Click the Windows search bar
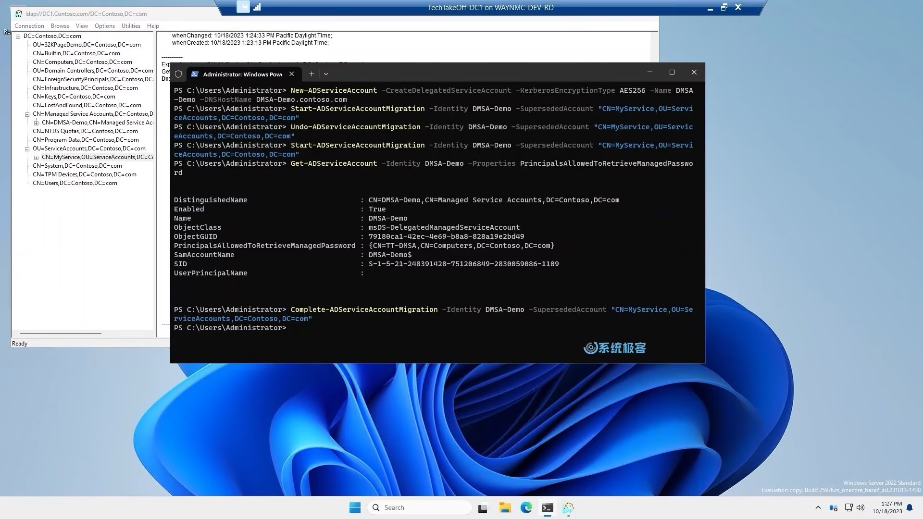 tap(419, 507)
